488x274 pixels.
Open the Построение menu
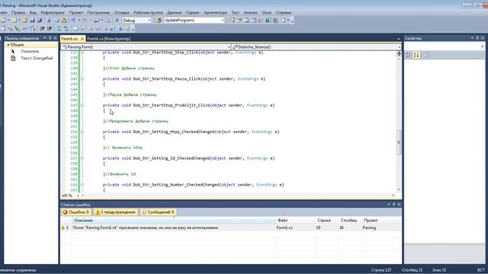[98, 13]
